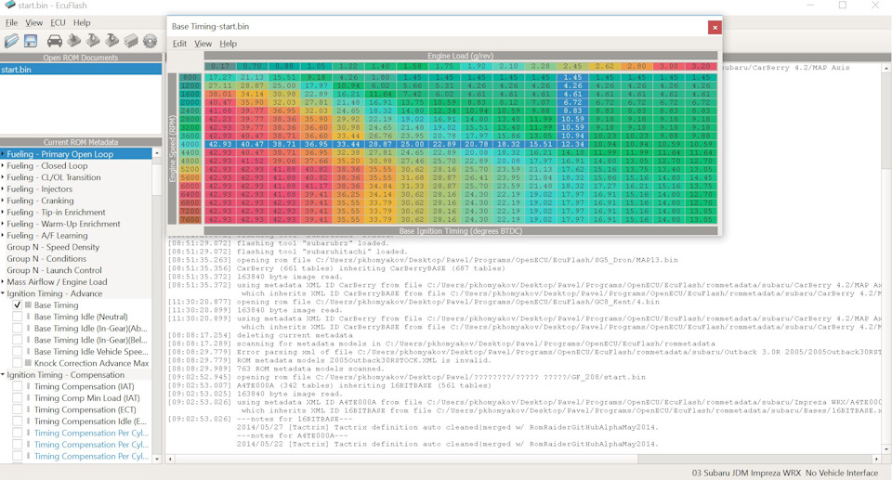Viewport: 892px width, 480px height.
Task: Click the 3D table icon beside Base Timing
Action: pos(29,305)
